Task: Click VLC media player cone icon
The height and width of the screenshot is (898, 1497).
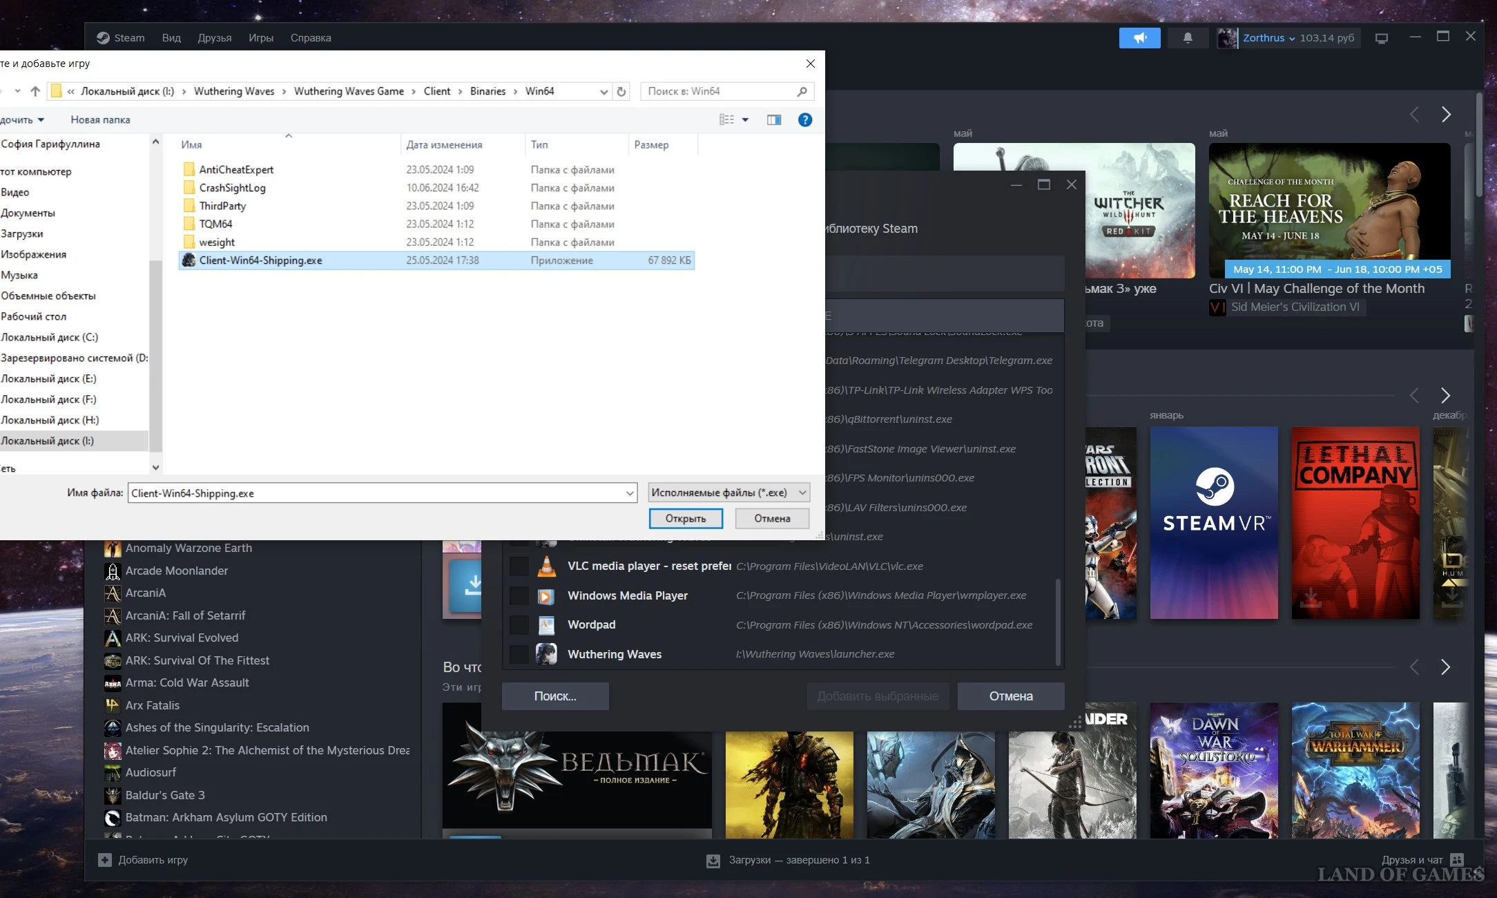Action: click(546, 566)
